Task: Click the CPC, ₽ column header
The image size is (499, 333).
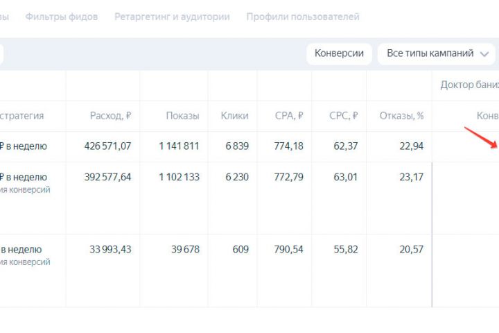Action: point(344,116)
